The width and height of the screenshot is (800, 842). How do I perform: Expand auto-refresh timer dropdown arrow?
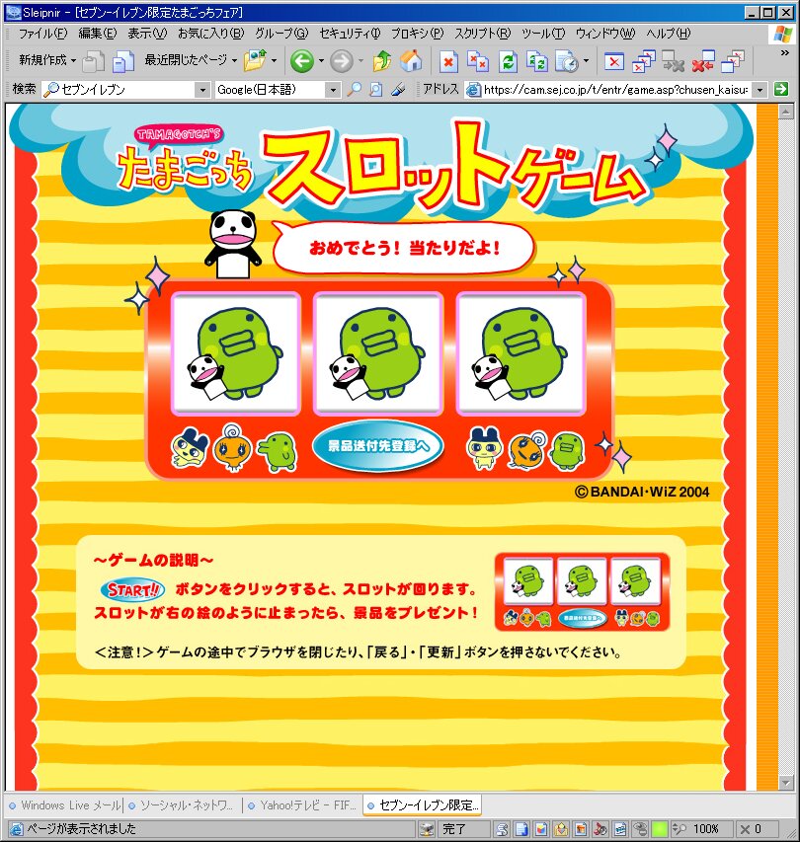click(x=586, y=60)
